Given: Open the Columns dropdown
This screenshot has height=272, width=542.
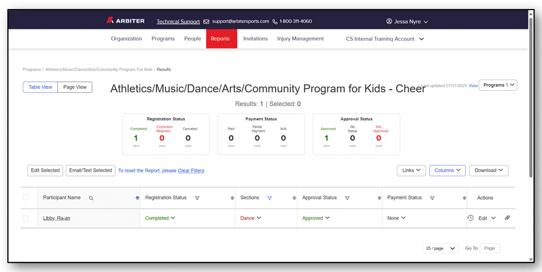Looking at the screenshot, I should [x=447, y=171].
